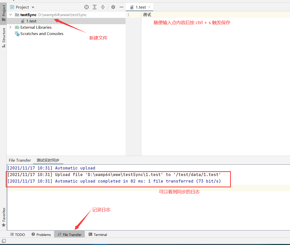Click the File Transfer panel title
The width and height of the screenshot is (290, 245).
point(20,160)
